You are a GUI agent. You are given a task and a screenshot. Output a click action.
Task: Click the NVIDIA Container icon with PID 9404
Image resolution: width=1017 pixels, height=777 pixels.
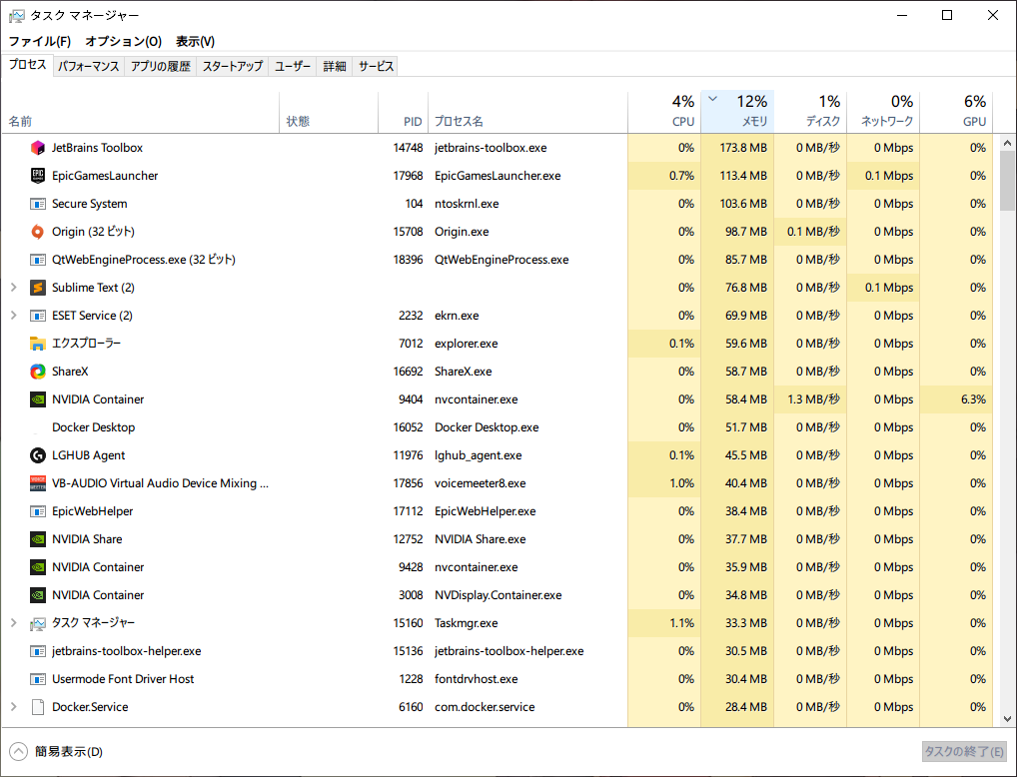point(38,398)
